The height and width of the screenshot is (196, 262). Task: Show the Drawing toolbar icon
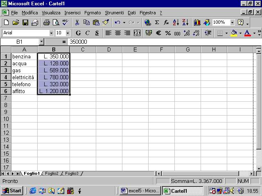tap(207, 22)
